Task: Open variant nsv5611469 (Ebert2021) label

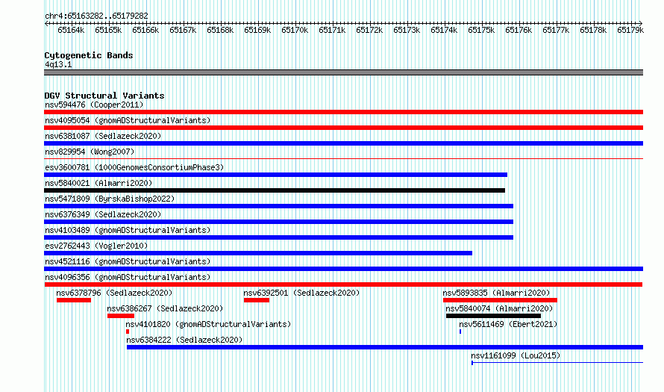Action: pos(508,324)
